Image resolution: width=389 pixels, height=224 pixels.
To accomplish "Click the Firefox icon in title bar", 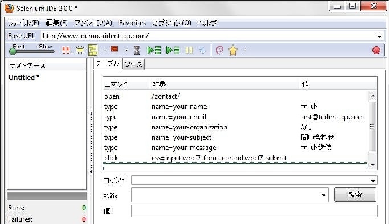I will click(9, 8).
